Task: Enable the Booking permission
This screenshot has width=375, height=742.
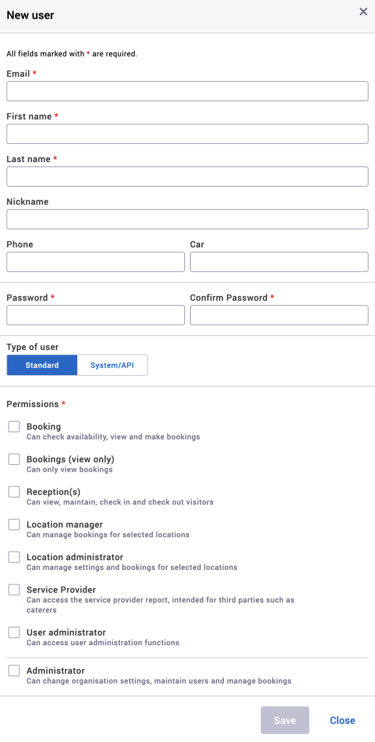Action: (14, 426)
